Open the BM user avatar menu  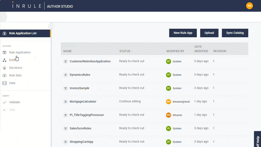(249, 6)
